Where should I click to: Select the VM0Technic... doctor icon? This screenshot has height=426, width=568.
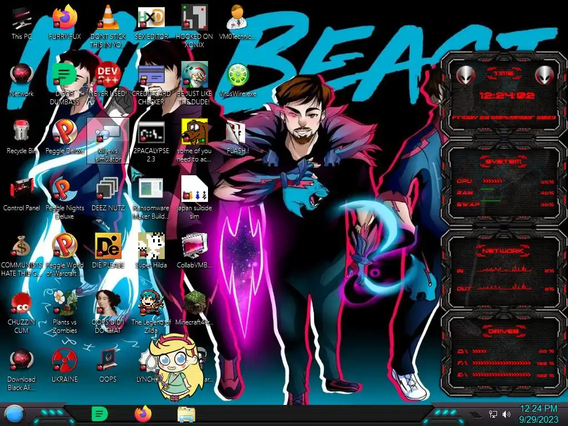pos(237,23)
